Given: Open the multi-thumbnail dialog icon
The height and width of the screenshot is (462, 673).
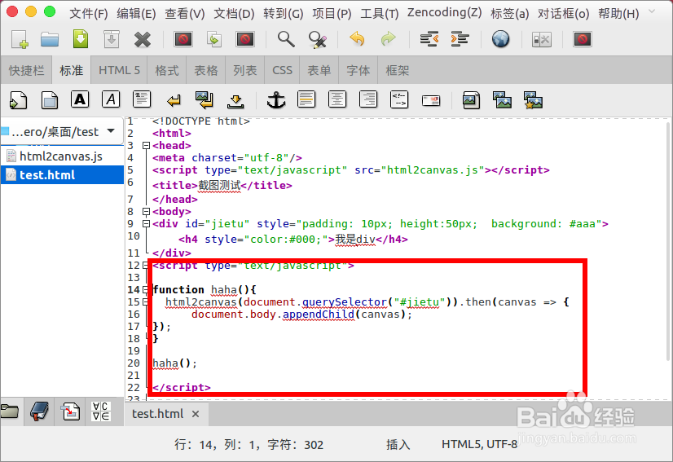Looking at the screenshot, I should coord(533,100).
